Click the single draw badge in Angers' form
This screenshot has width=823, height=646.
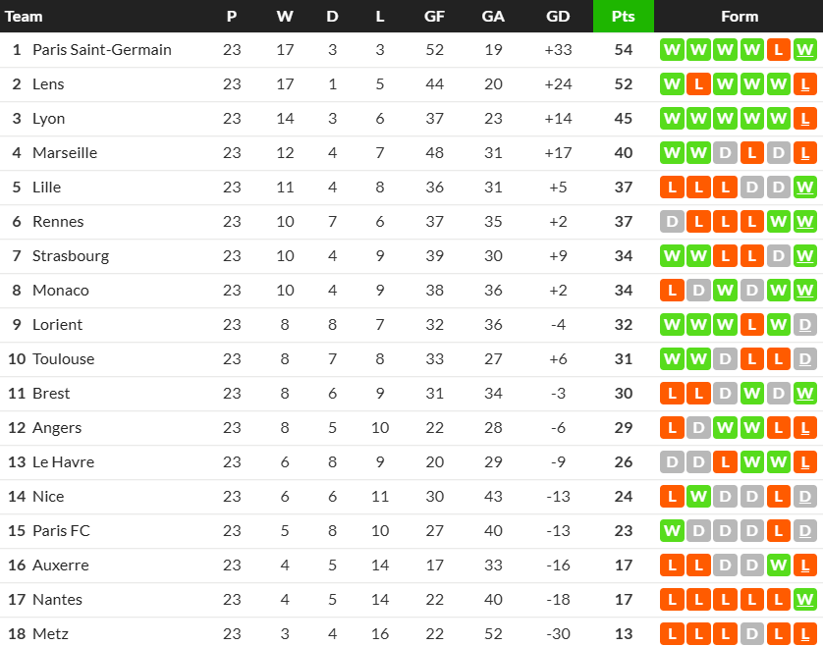coord(698,428)
